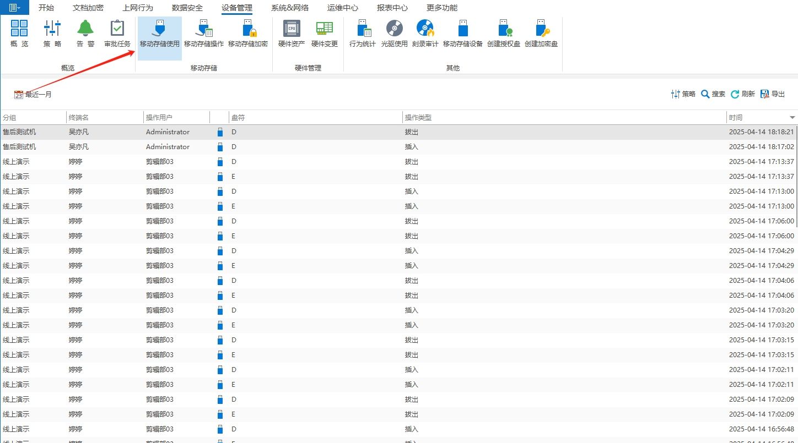Open the 最近一月 date range selector

click(x=33, y=95)
